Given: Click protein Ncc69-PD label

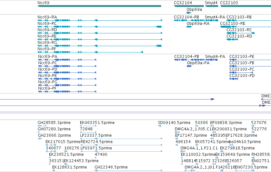Looking at the screenshot, I should tap(48, 69).
